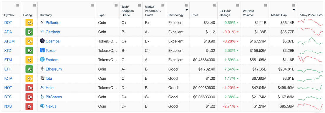Click the Nexus 7-day price chart

click(x=310, y=106)
